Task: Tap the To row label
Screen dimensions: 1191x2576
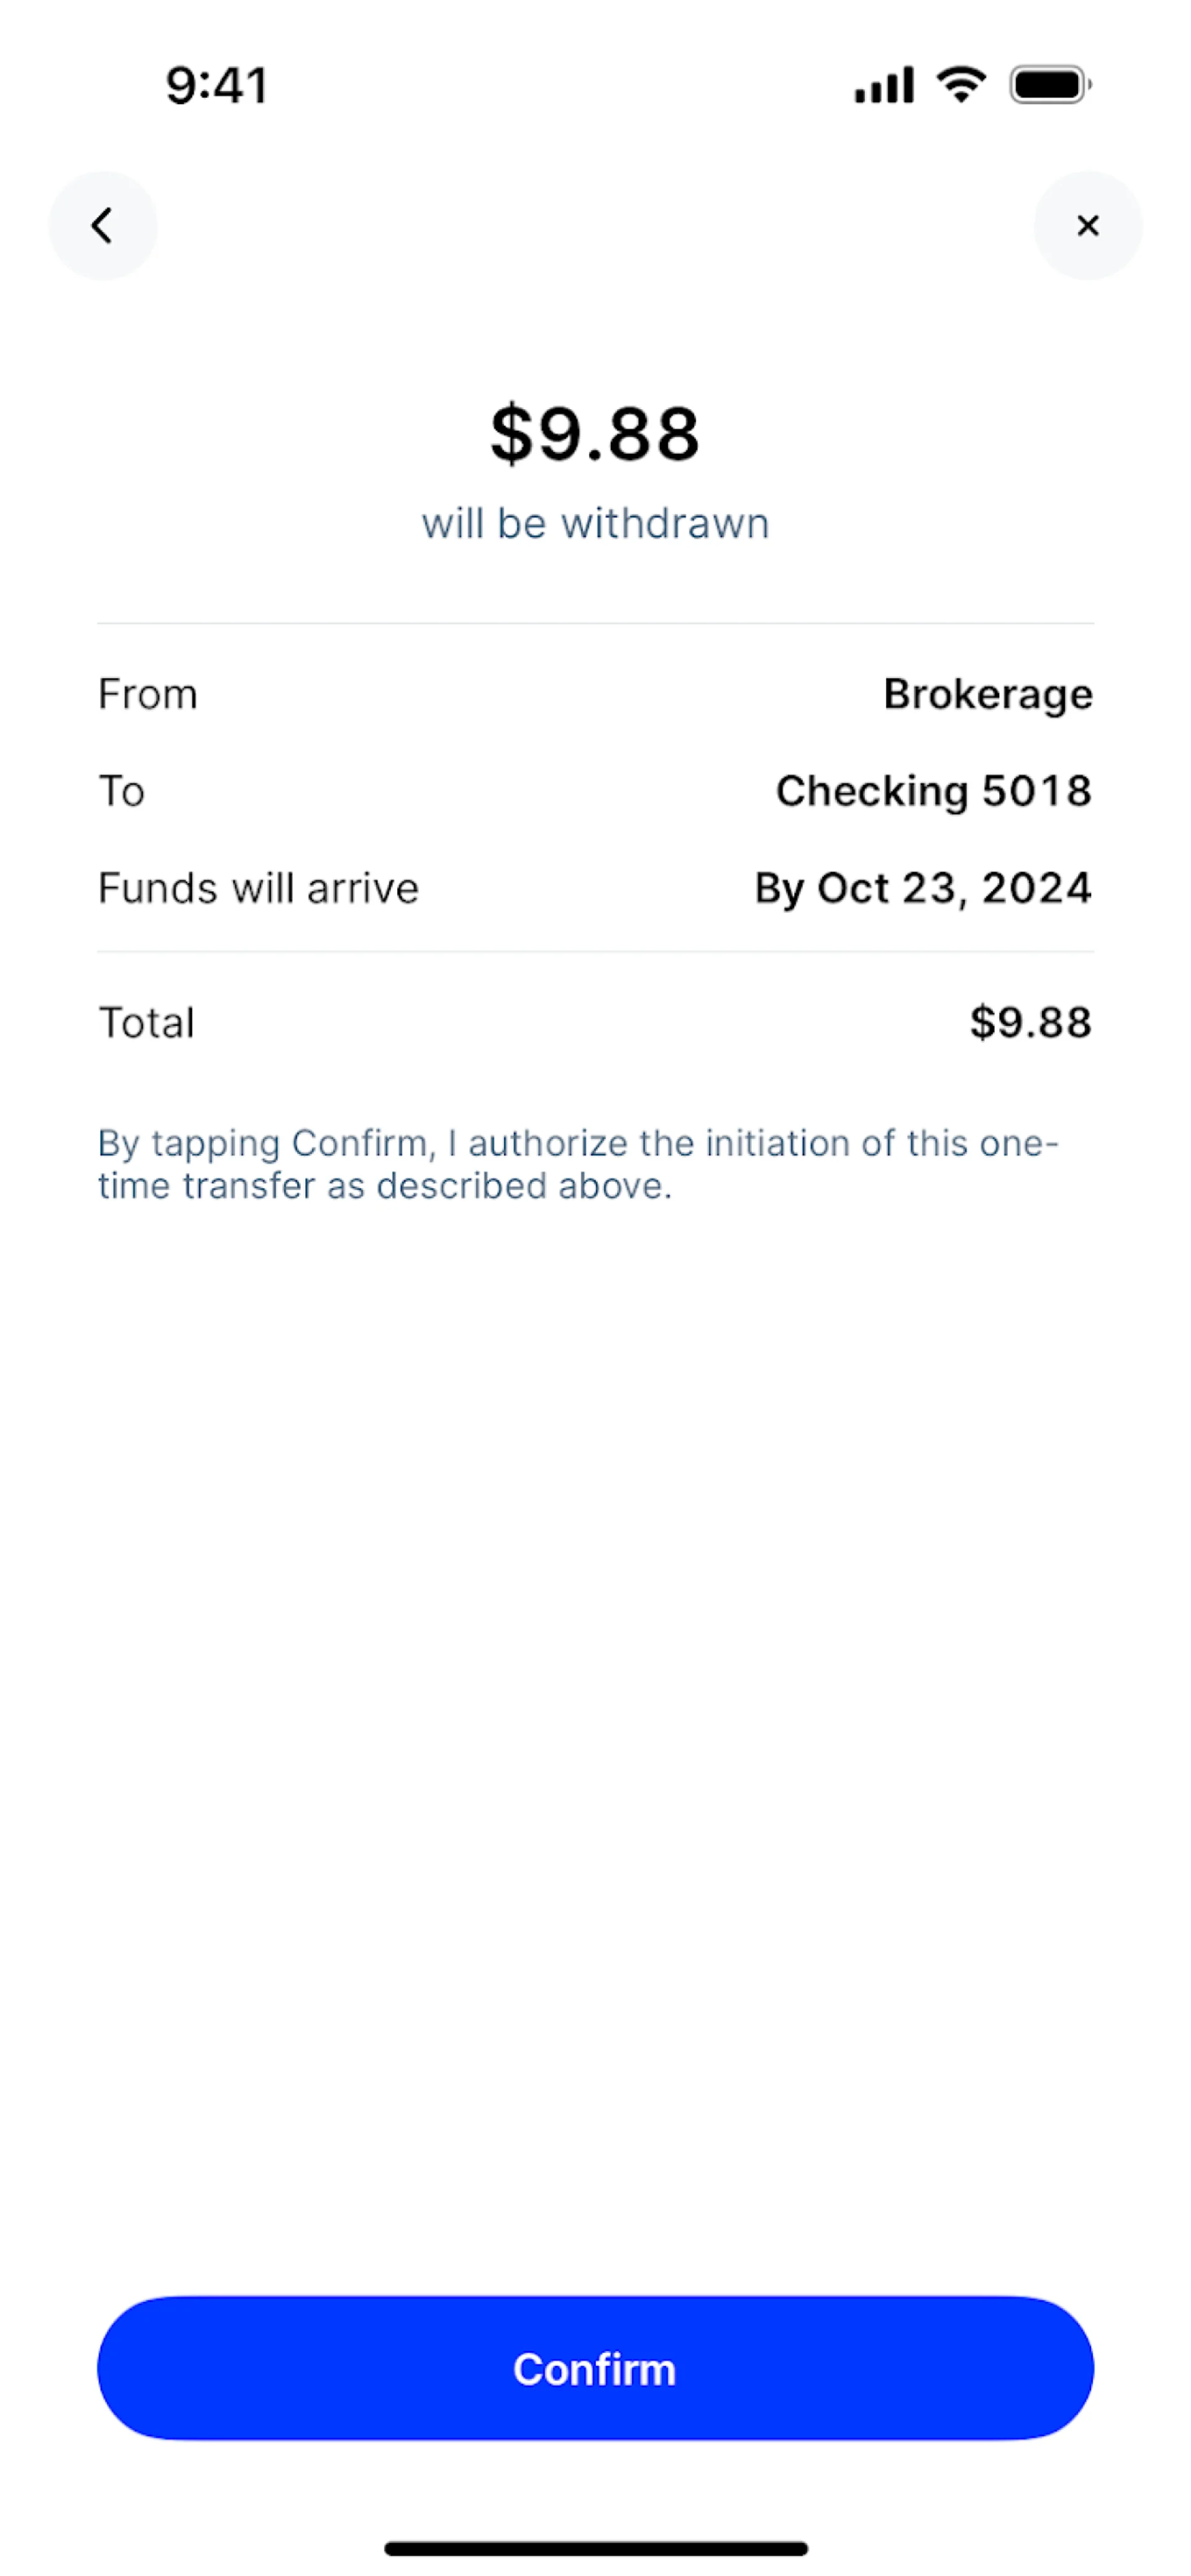Action: (x=122, y=791)
